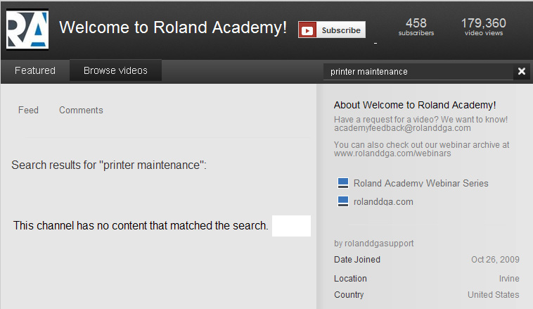Click the academyfeedback@rolanddga.com email text
Viewport: 533px width, 309px height.
(x=402, y=128)
